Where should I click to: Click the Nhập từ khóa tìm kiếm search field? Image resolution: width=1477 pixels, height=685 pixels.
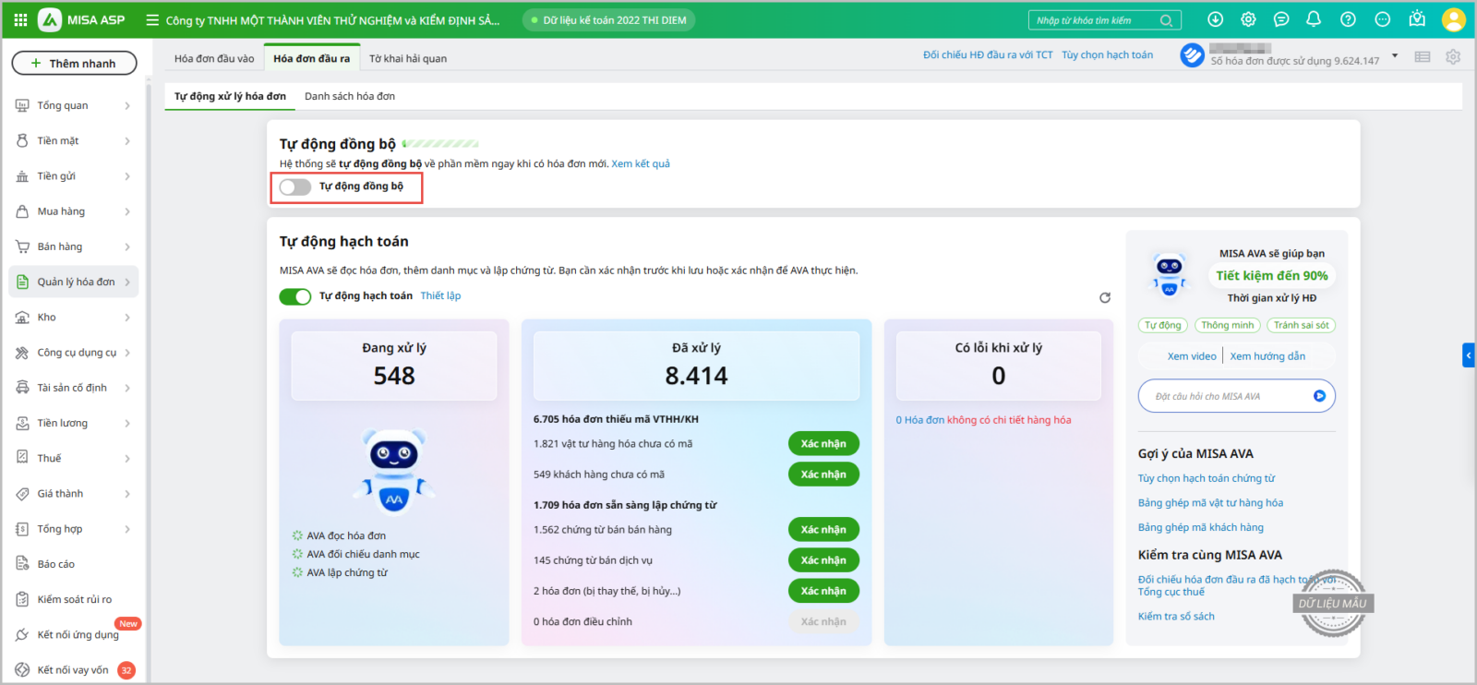[x=1094, y=20]
